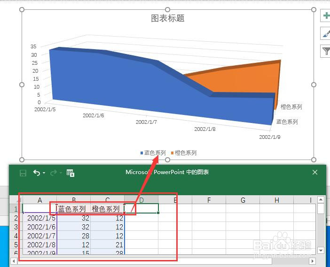Select the chart title 图表标题
330x267 pixels.
click(168, 18)
